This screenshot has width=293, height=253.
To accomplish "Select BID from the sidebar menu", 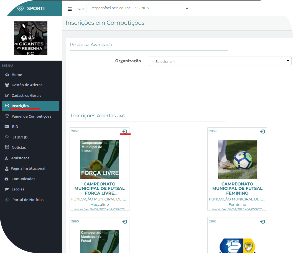I will coord(15,126).
